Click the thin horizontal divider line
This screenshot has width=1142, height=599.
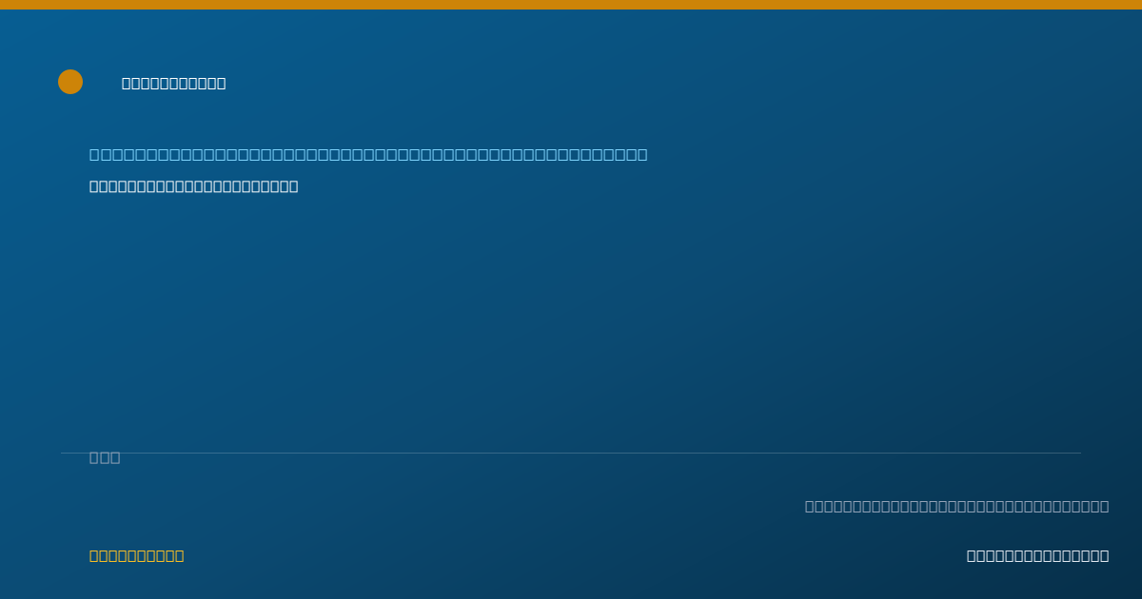point(571,453)
